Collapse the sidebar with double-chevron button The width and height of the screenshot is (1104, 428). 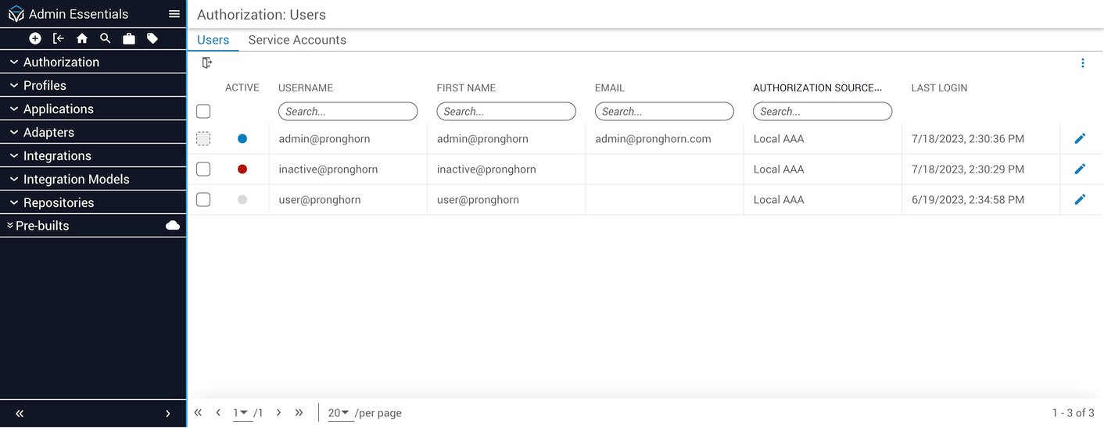tap(20, 414)
